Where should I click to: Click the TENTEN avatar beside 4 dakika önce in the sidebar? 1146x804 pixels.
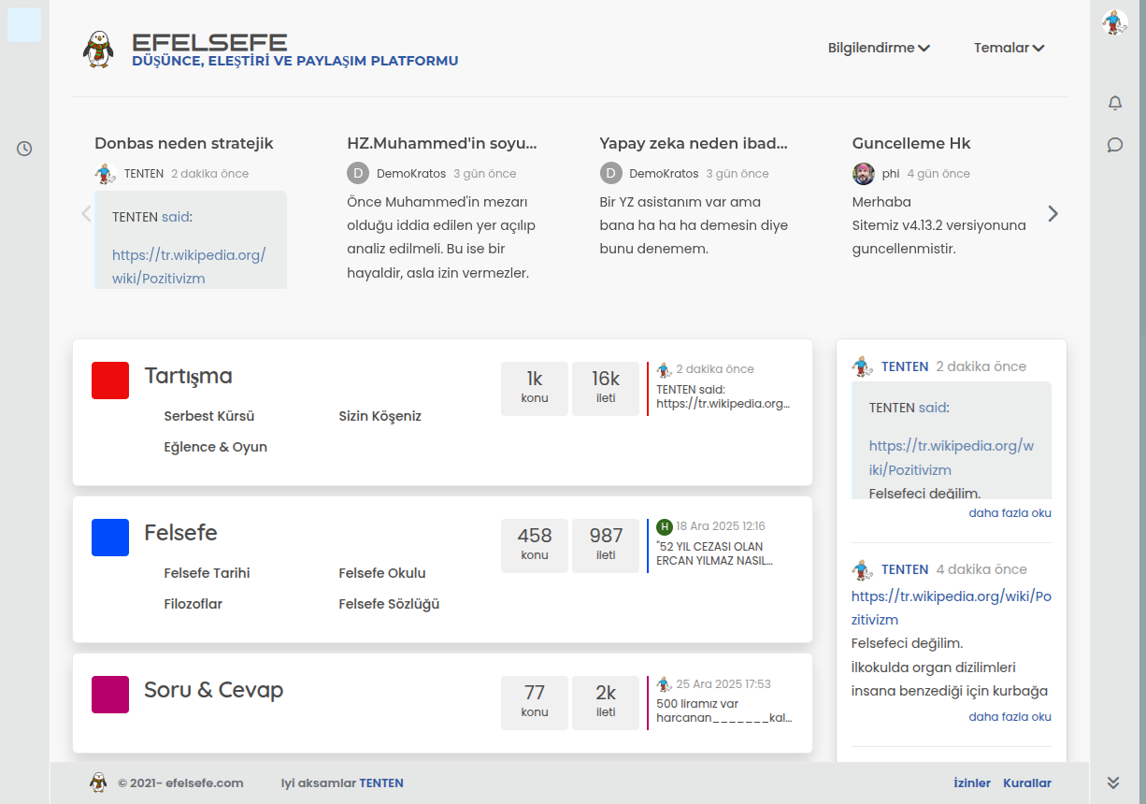click(862, 569)
